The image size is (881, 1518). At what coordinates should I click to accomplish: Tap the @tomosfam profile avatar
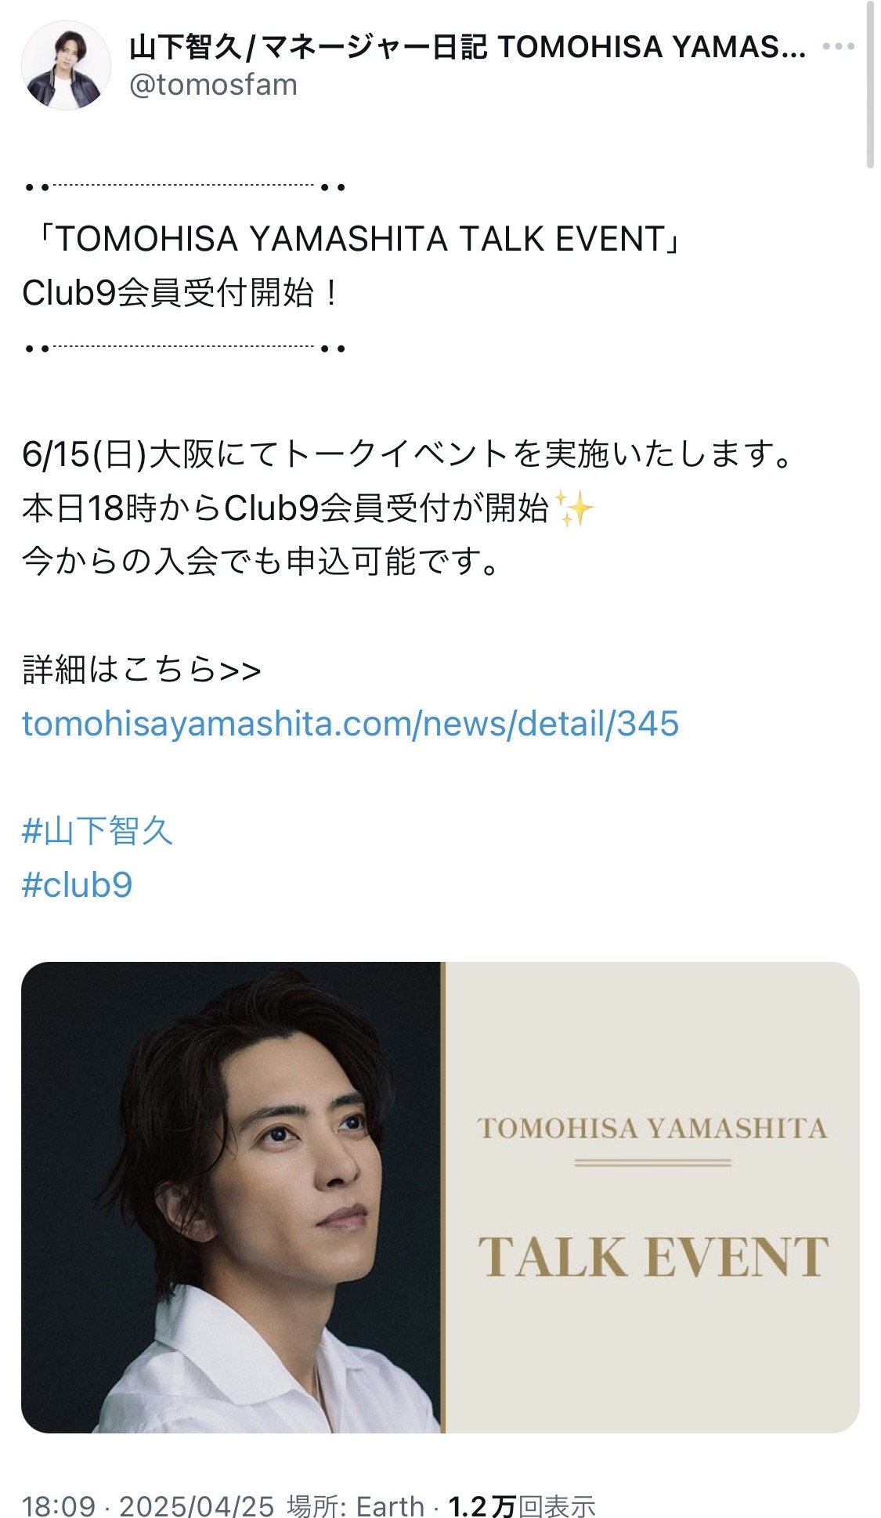click(66, 65)
